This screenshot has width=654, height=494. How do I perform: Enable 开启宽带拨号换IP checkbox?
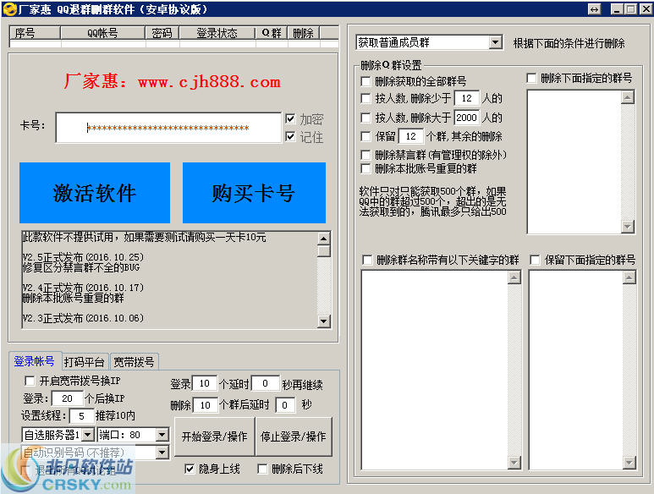pyautogui.click(x=30, y=381)
